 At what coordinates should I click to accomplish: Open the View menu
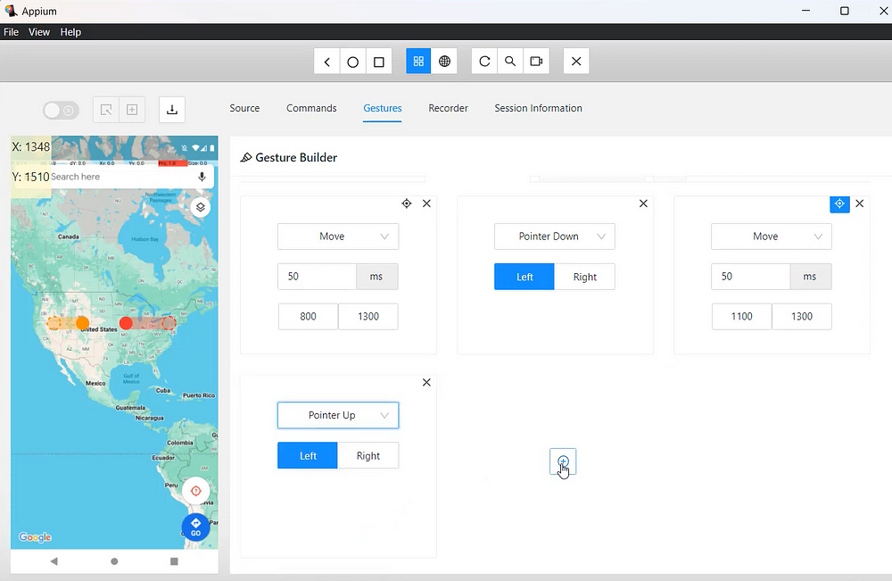click(39, 32)
